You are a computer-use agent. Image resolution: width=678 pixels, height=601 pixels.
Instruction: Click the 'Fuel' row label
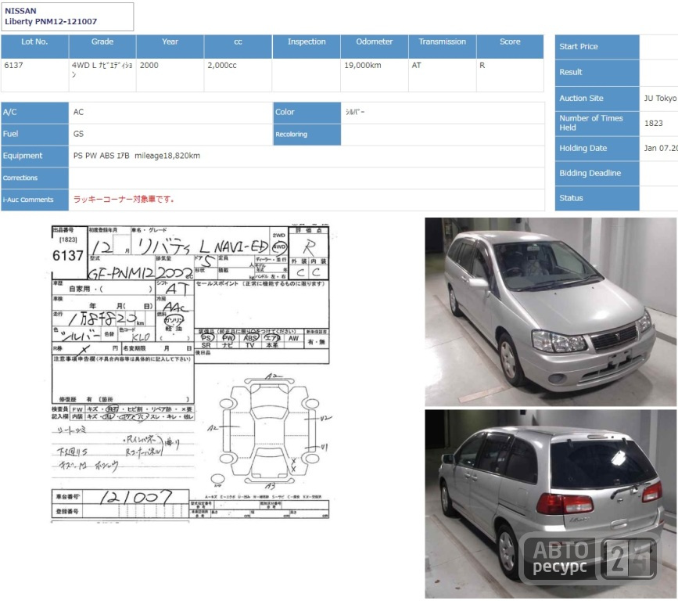coord(34,134)
